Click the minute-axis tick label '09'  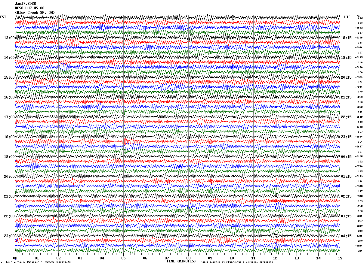(210, 258)
